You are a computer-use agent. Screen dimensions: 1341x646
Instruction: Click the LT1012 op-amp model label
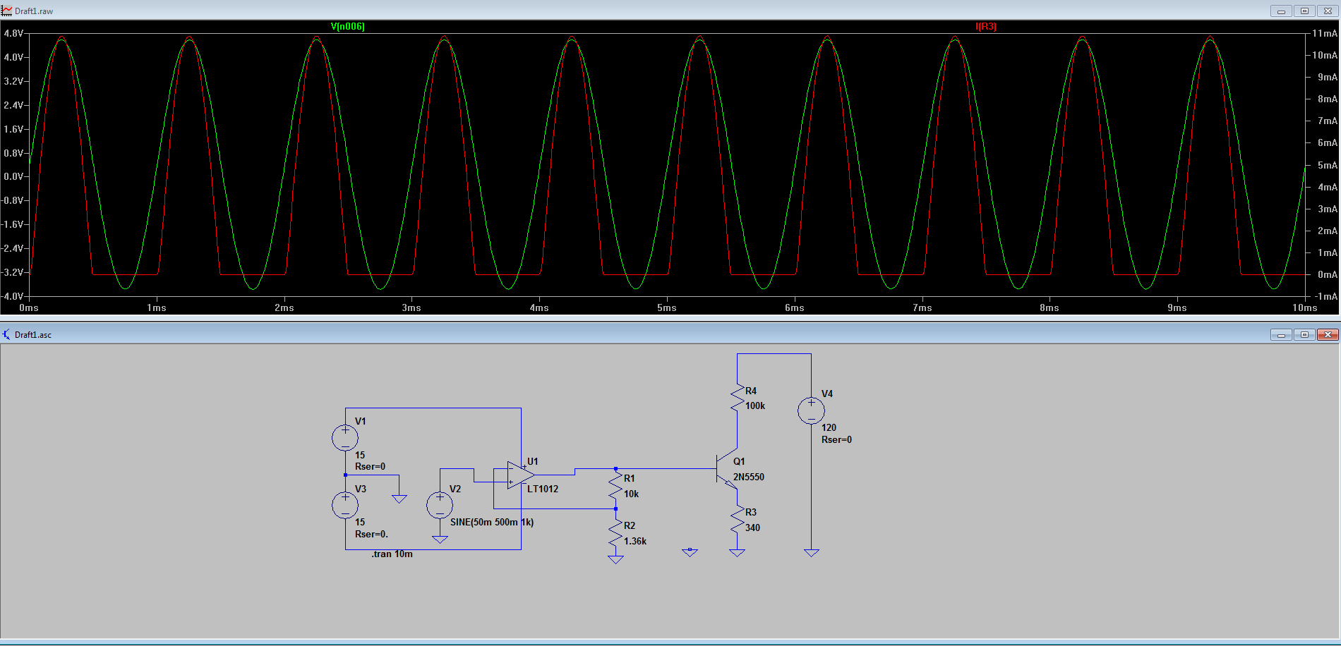click(543, 489)
